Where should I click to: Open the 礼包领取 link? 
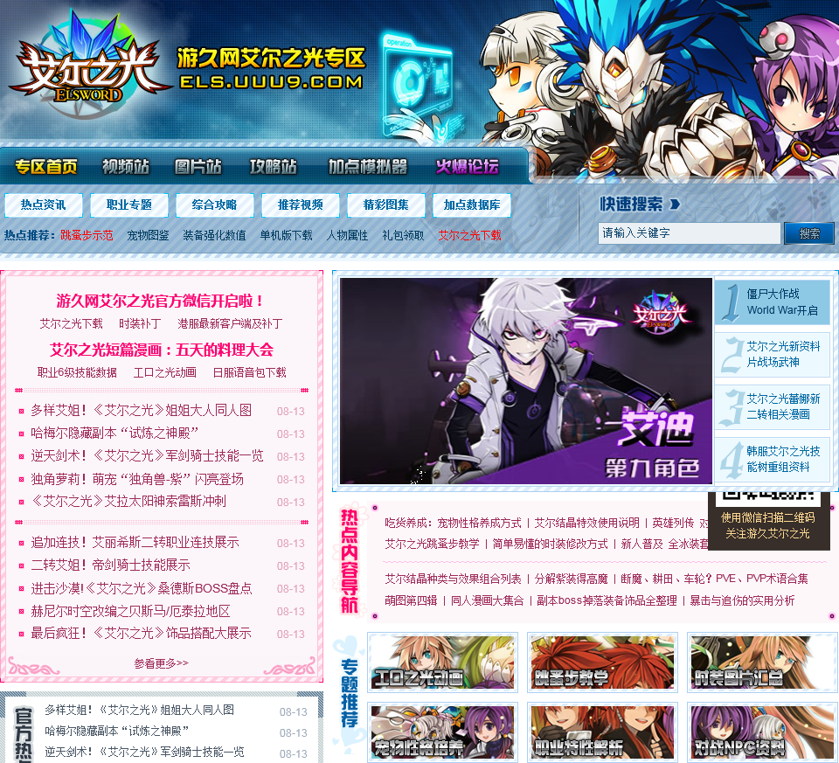[x=403, y=235]
